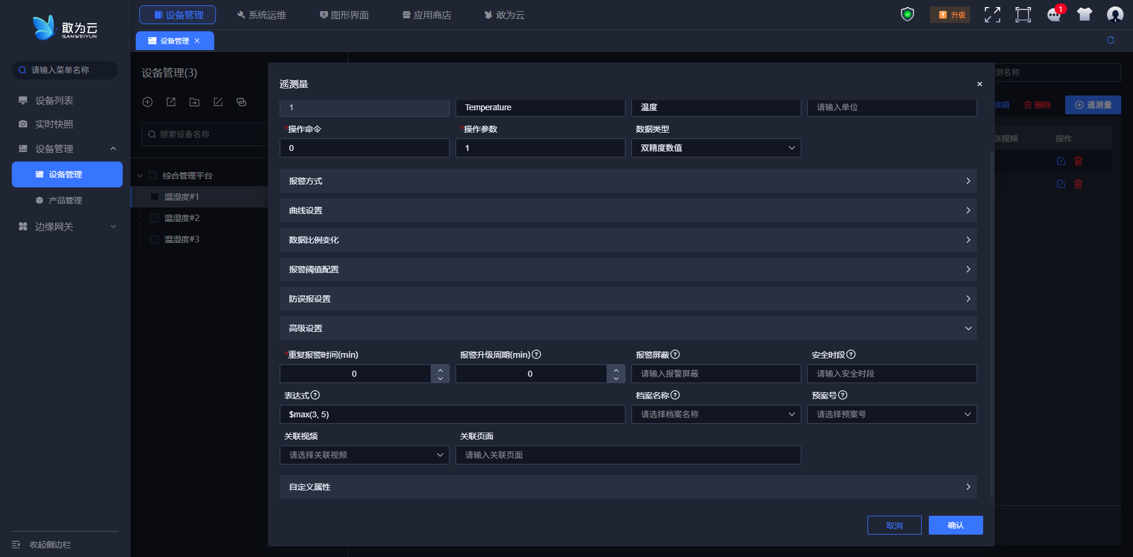This screenshot has height=557, width=1133.
Task: Expand the 数据比例变化 section
Action: point(628,240)
